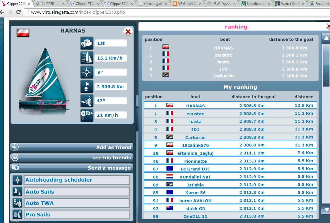Open the Auto Sails option
The height and width of the screenshot is (223, 330).
pos(77,192)
